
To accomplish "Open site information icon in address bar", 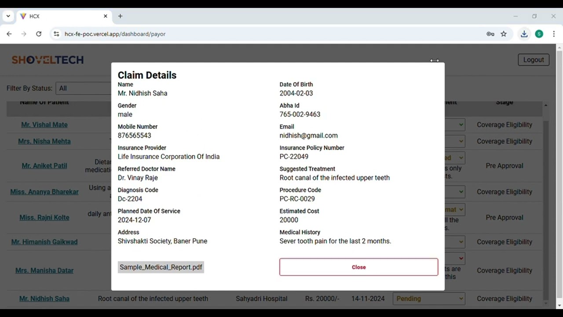I will tap(56, 34).
